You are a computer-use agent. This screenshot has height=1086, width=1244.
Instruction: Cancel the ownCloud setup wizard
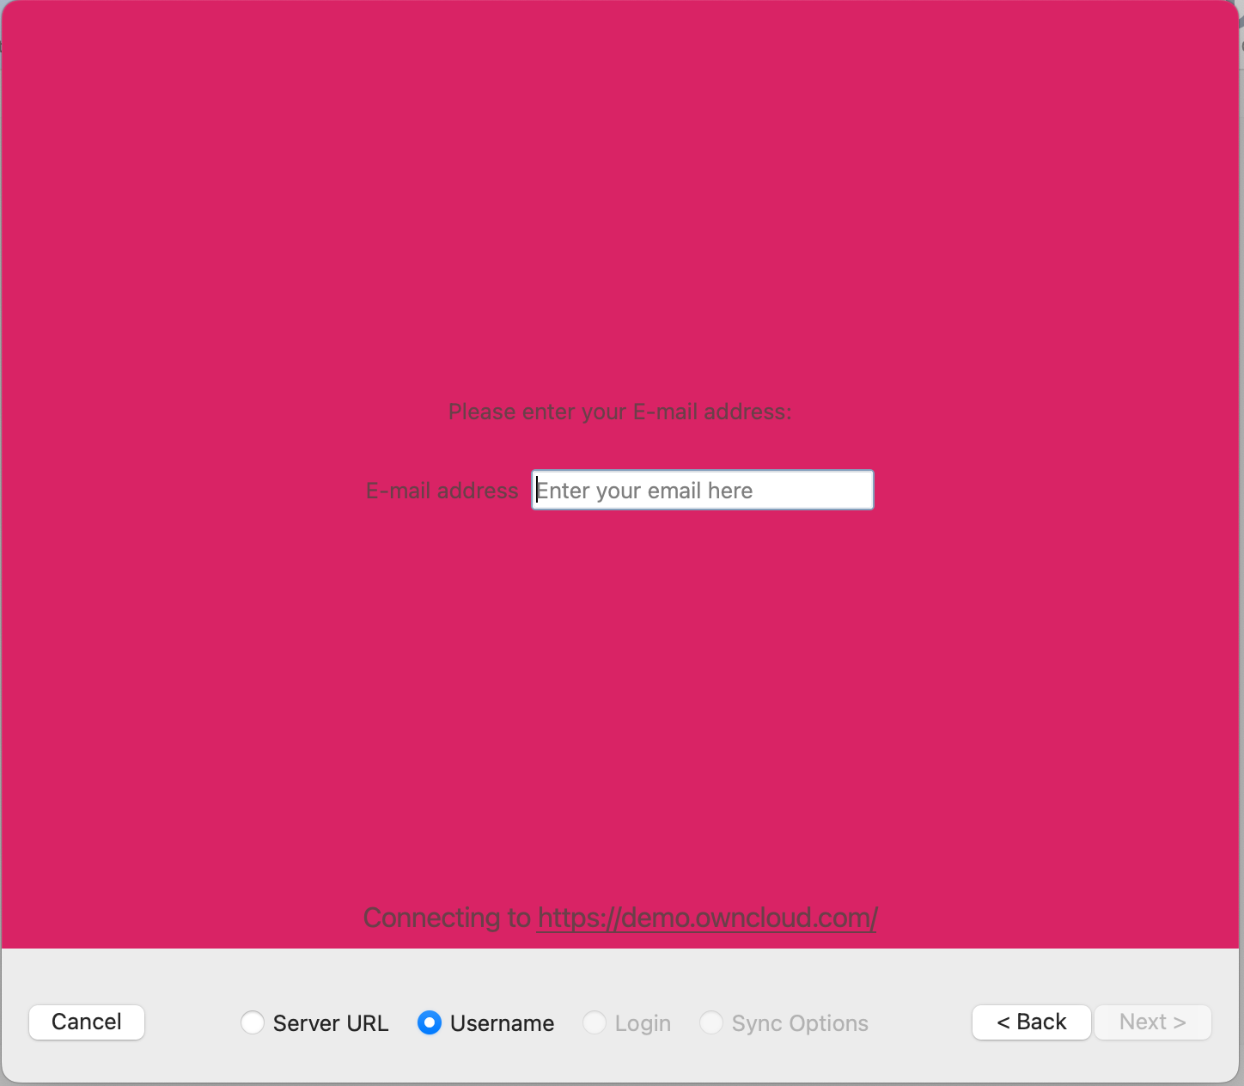(x=86, y=1022)
